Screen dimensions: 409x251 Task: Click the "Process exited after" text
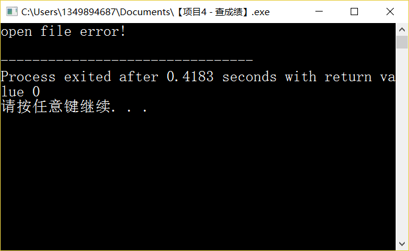[x=79, y=77]
